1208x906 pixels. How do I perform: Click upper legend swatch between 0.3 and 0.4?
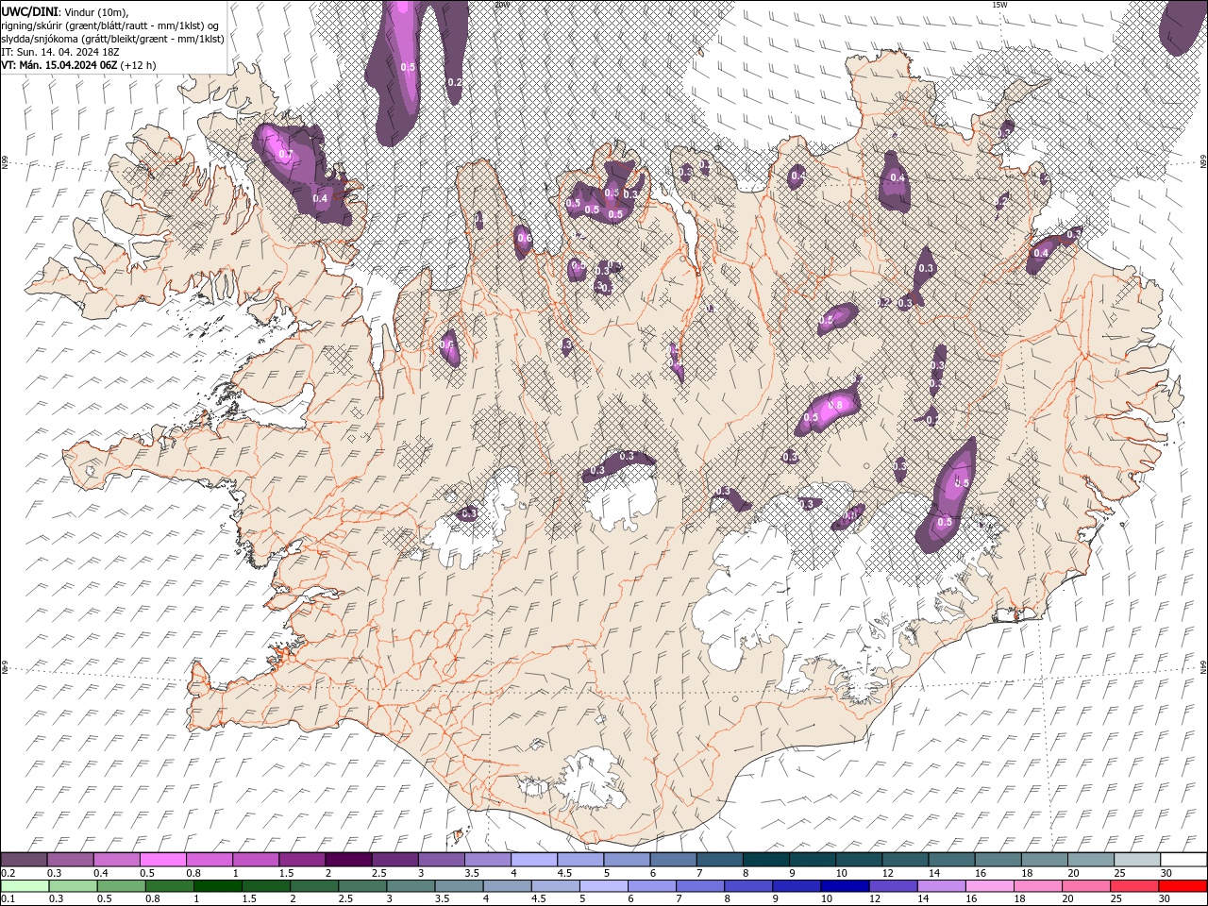71,860
